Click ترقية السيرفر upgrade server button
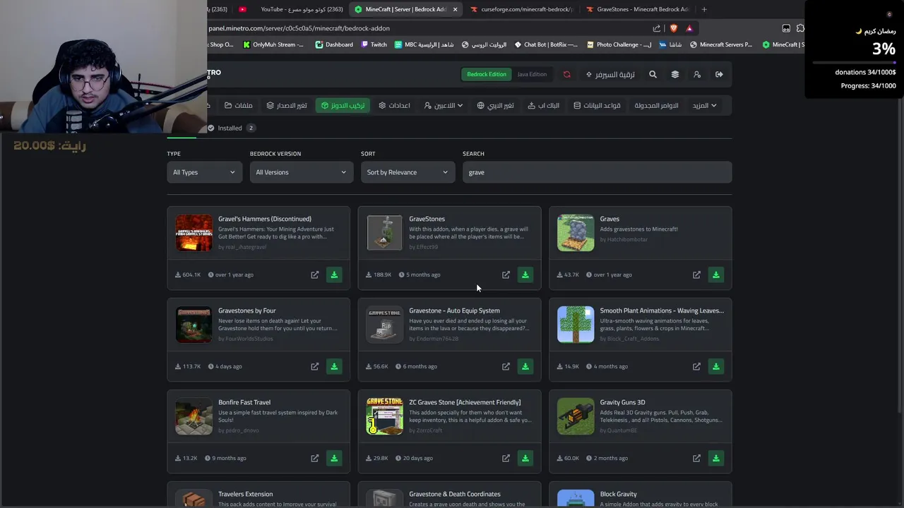The height and width of the screenshot is (508, 904). (610, 74)
